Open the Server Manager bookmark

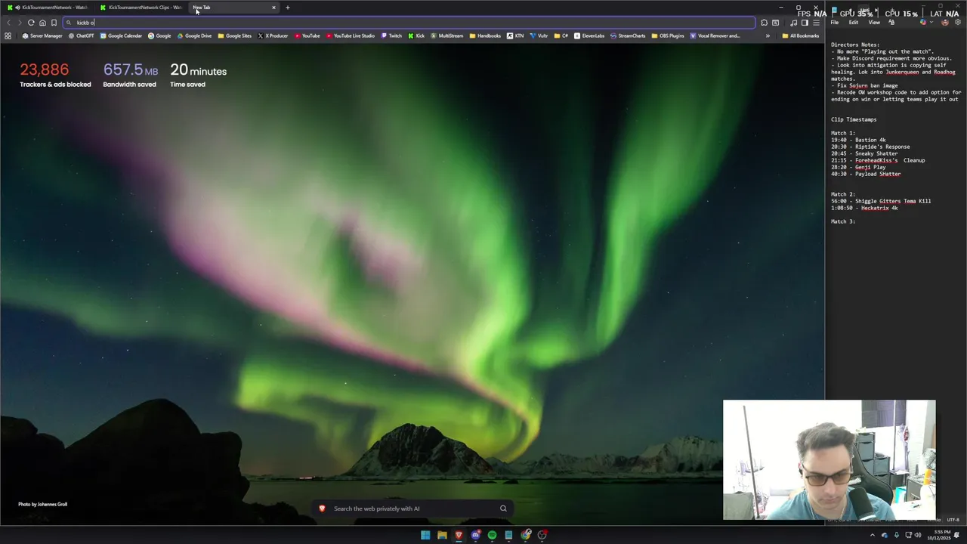click(x=42, y=36)
